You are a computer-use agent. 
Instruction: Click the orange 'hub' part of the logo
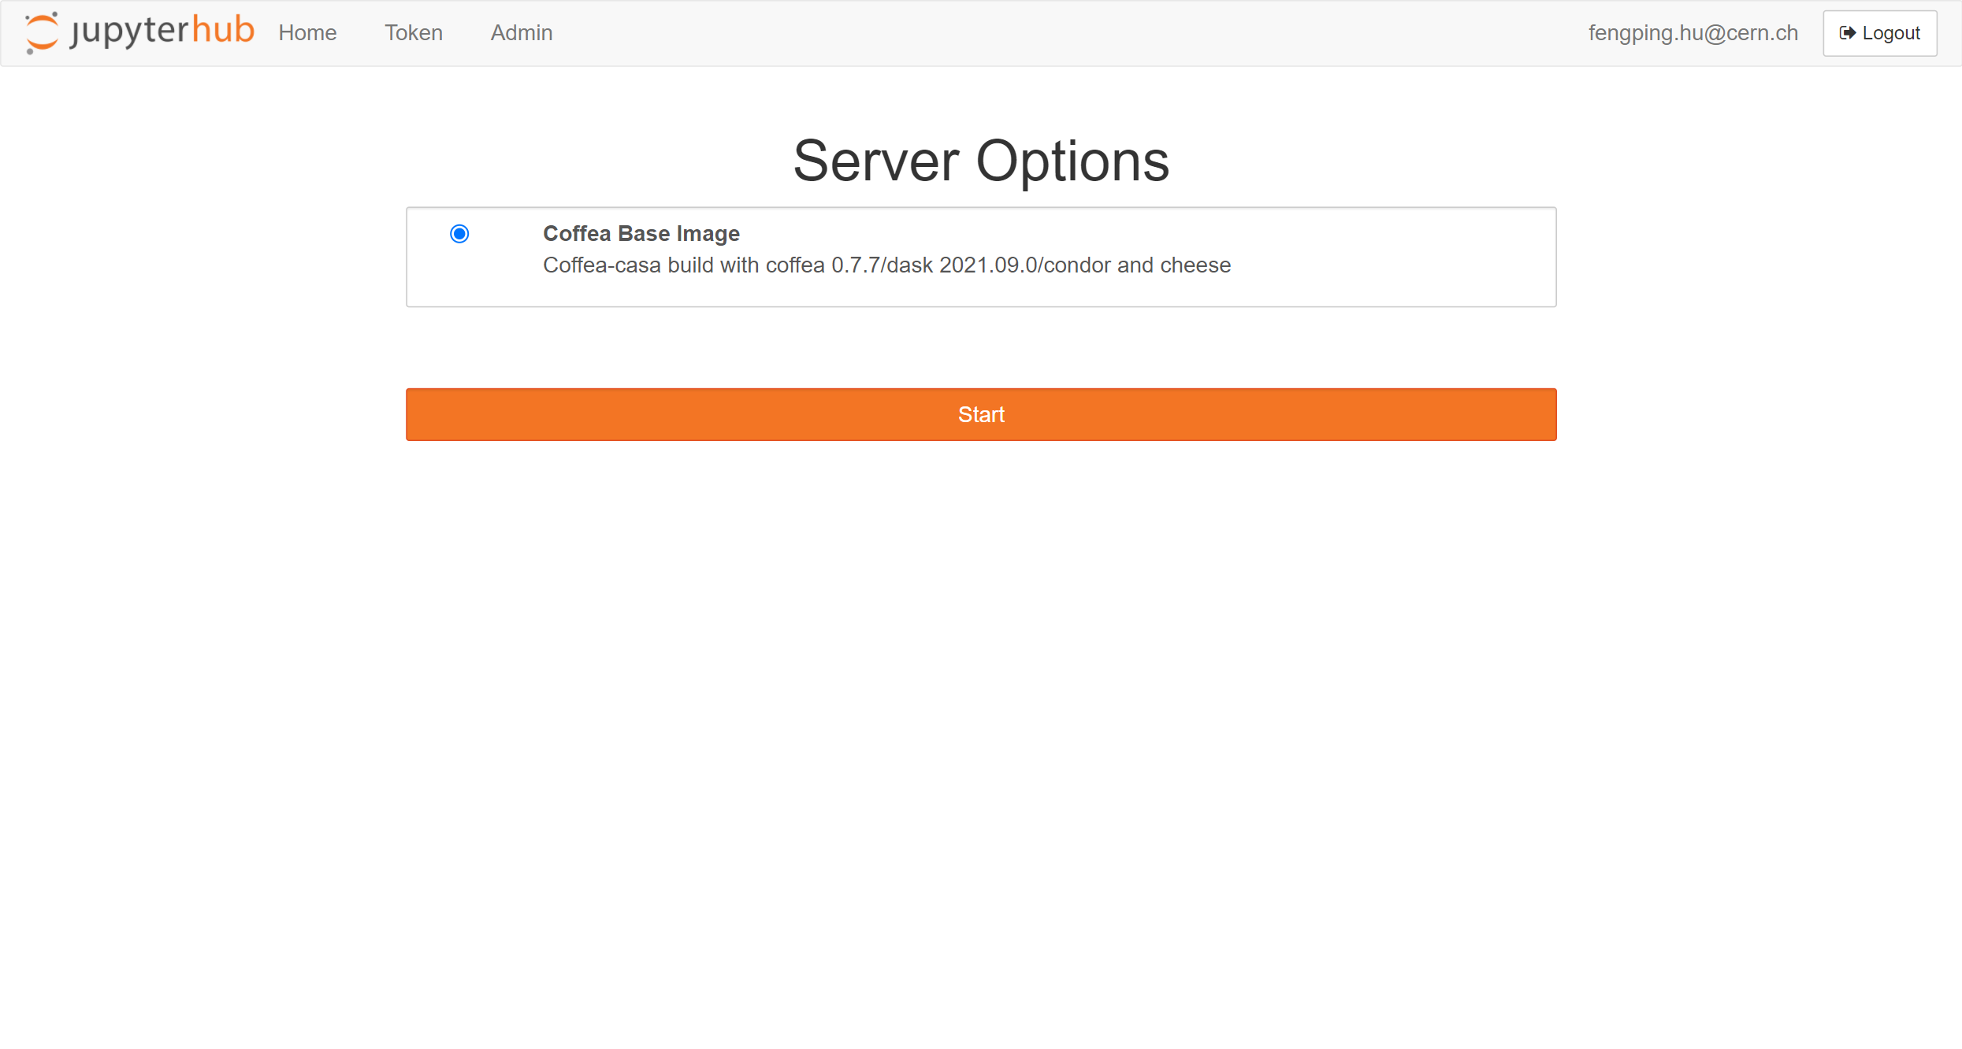223,30
